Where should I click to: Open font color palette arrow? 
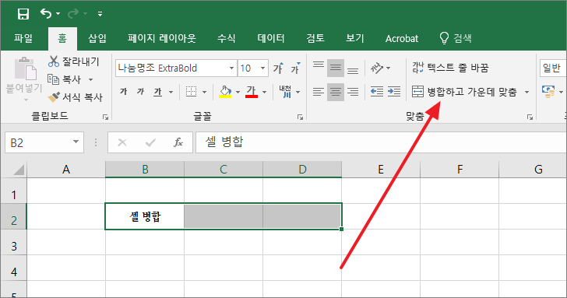coord(264,92)
